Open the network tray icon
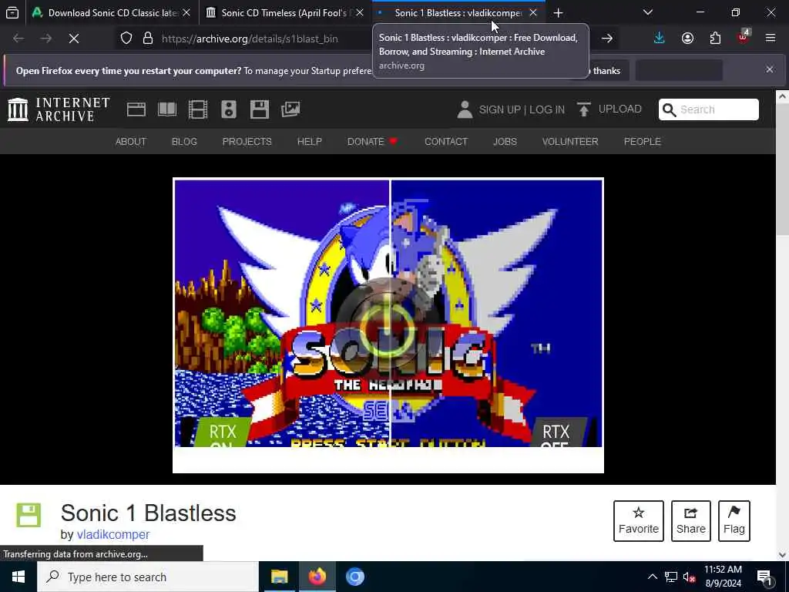This screenshot has width=789, height=592. click(671, 577)
